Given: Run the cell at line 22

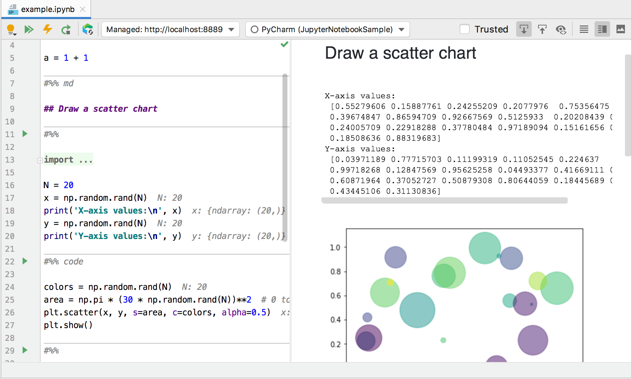Looking at the screenshot, I should [24, 261].
